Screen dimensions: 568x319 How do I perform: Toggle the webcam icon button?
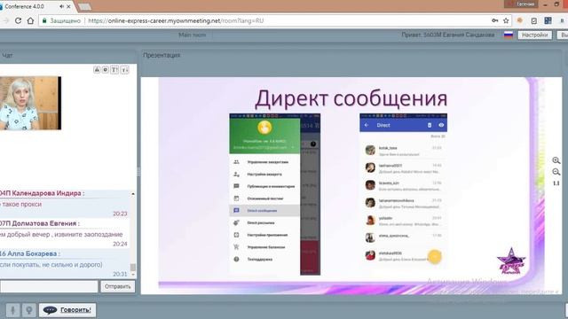click(x=29, y=310)
